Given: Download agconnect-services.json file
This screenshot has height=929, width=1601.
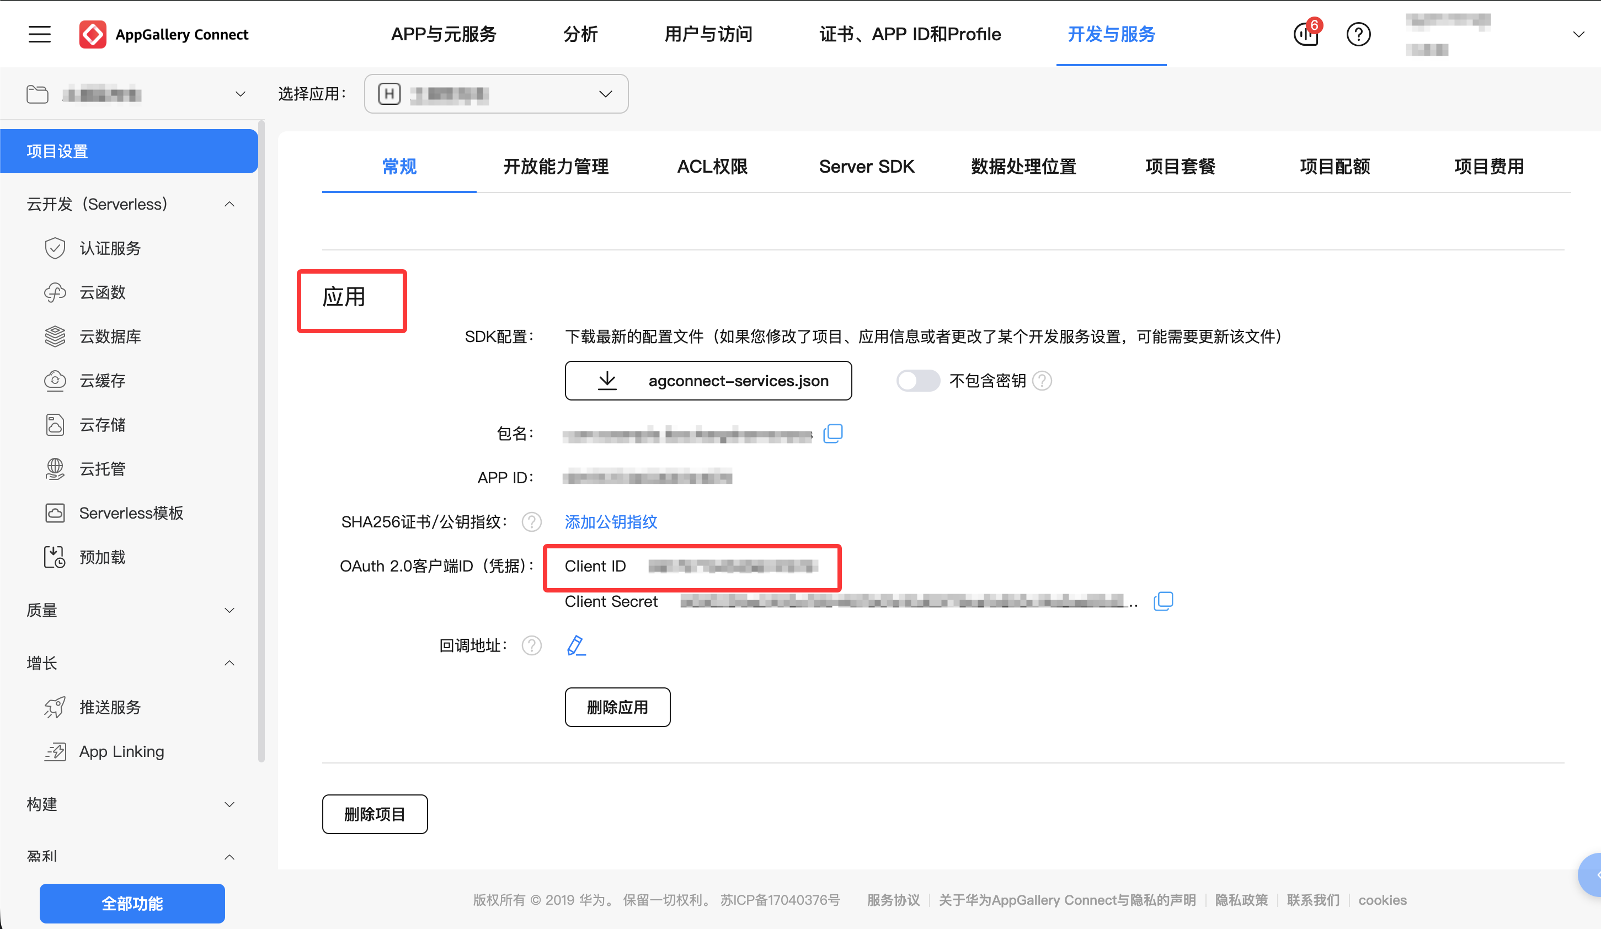Looking at the screenshot, I should (708, 381).
